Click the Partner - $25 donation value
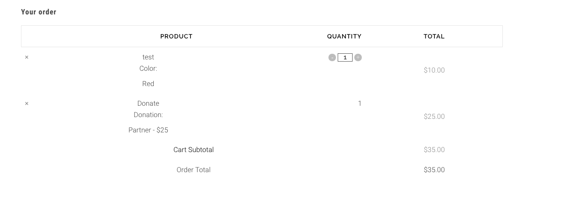Image resolution: width=565 pixels, height=201 pixels. pyautogui.click(x=148, y=130)
